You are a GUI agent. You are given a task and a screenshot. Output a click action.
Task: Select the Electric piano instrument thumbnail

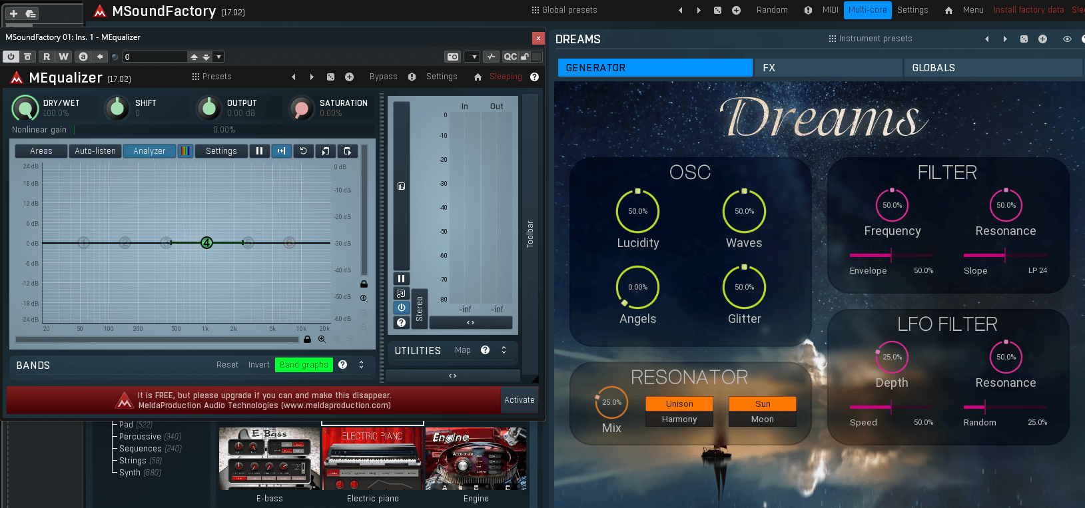(372, 459)
